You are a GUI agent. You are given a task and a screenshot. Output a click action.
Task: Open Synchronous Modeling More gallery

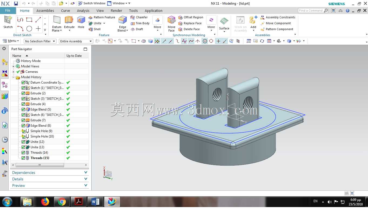point(211,24)
